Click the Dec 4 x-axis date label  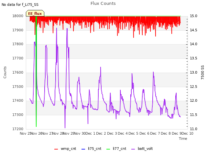tap(123, 133)
